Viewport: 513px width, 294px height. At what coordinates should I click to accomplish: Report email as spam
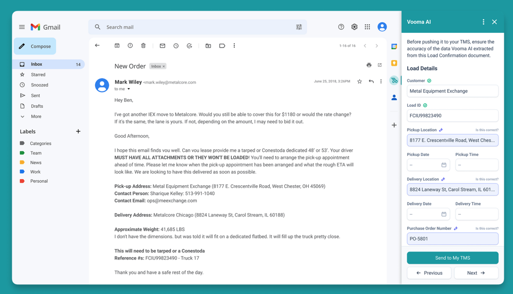coord(130,46)
